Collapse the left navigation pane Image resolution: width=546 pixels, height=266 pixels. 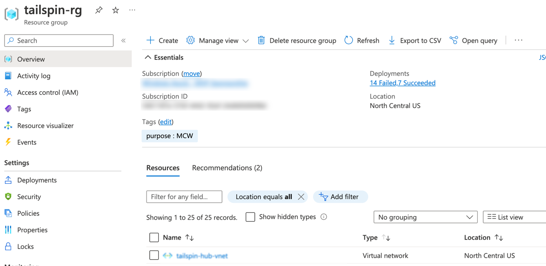coord(123,40)
